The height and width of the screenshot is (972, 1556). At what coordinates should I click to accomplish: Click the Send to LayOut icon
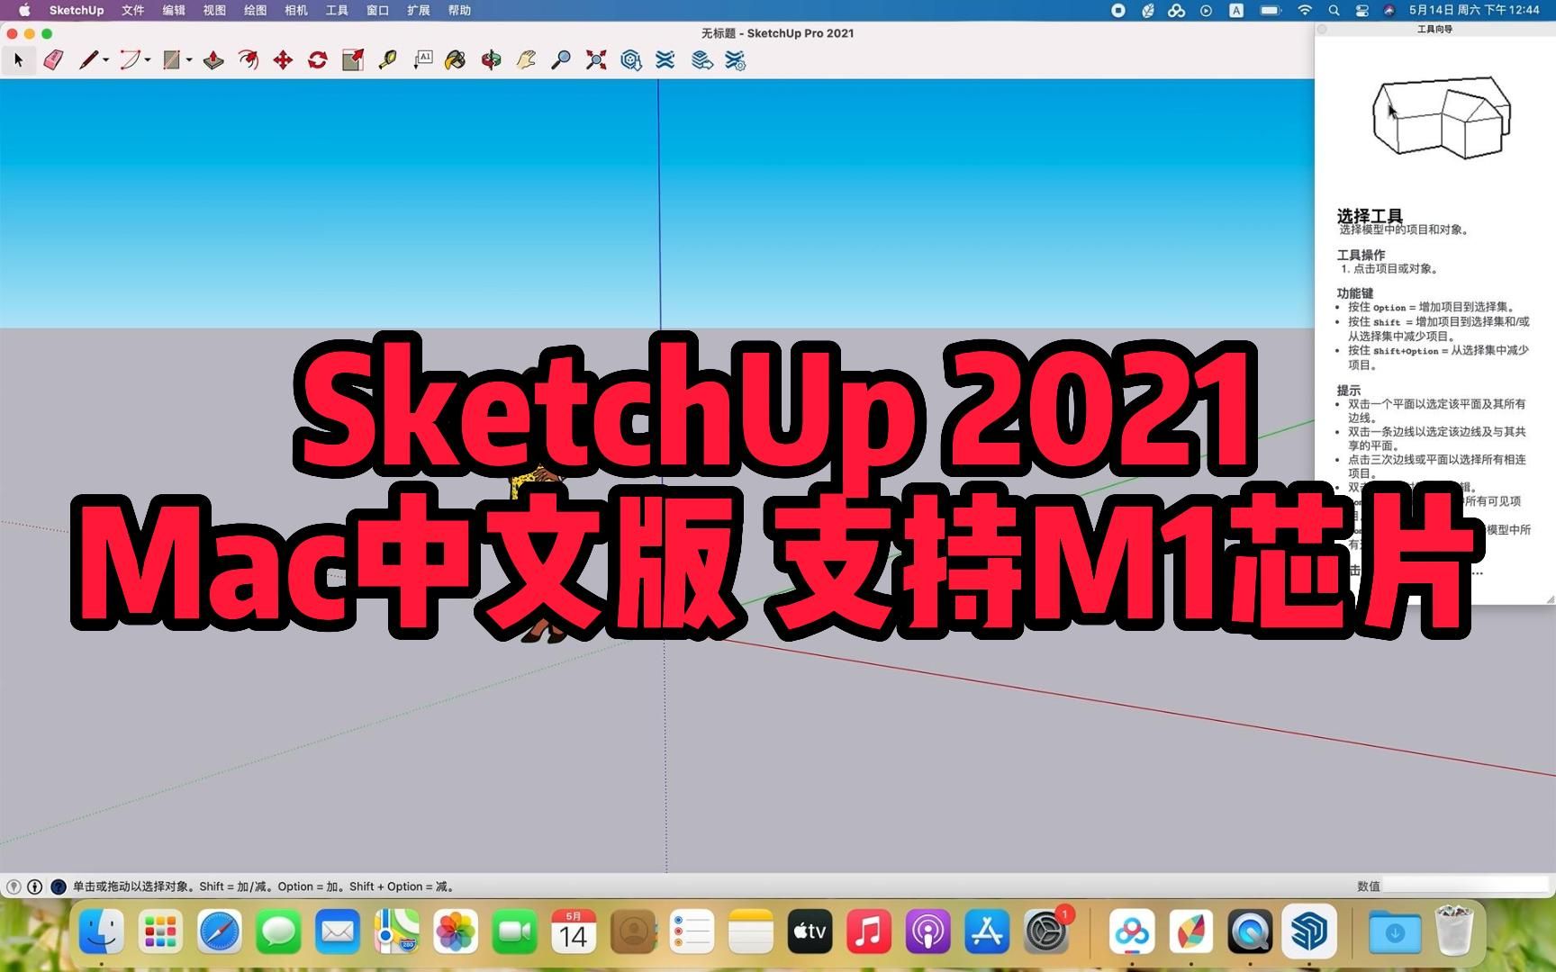click(x=702, y=60)
